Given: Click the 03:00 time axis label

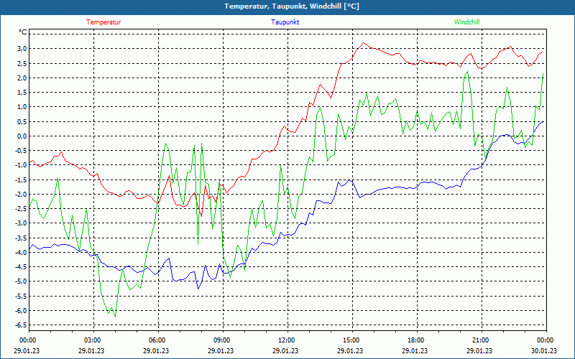Looking at the screenshot, I should pos(92,340).
